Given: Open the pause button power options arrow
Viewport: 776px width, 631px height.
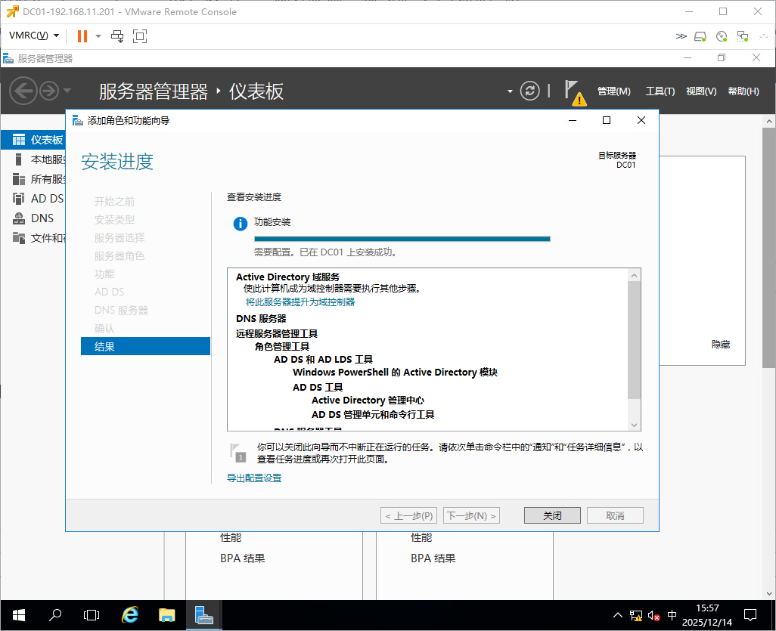Looking at the screenshot, I should 98,36.
